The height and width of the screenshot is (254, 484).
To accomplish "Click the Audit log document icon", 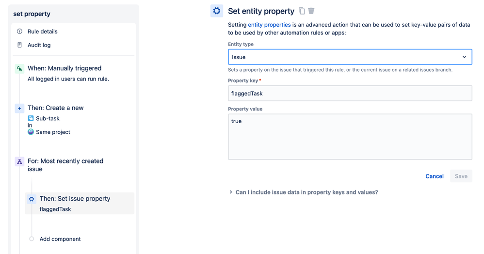I will coord(19,45).
